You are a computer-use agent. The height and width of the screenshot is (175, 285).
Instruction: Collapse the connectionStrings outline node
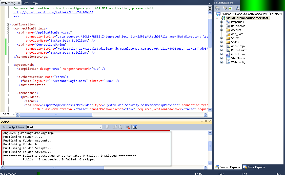coord(8,28)
